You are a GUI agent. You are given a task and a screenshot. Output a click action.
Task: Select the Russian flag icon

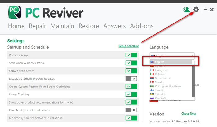click(x=152, y=98)
